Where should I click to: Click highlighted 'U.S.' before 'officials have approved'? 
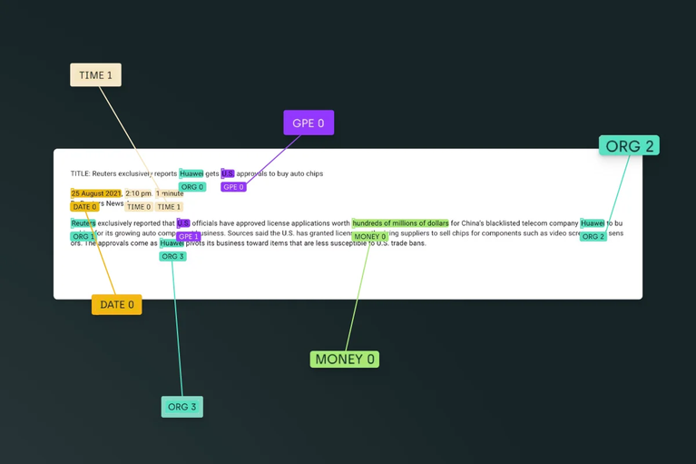[x=183, y=222]
